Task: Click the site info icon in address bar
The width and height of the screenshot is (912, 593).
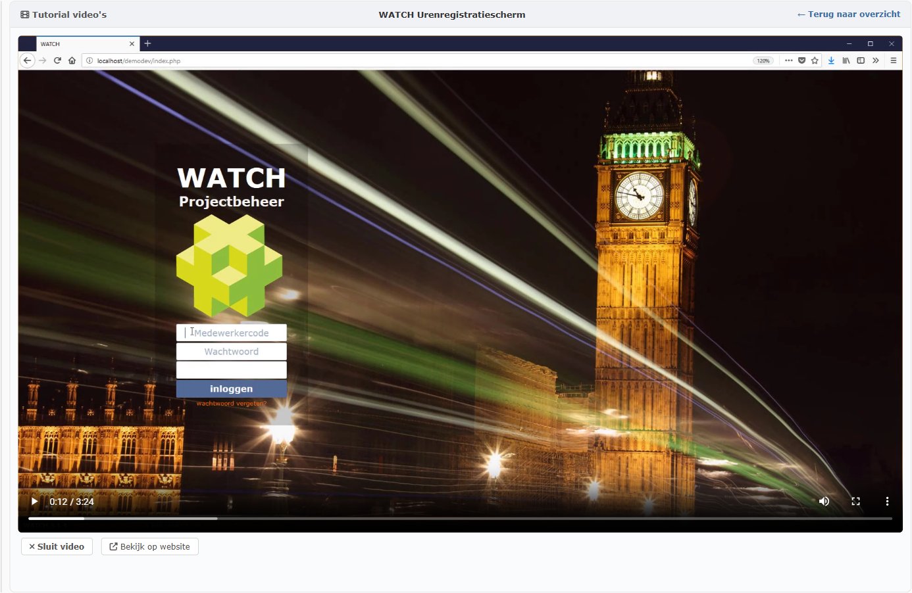Action: [89, 60]
